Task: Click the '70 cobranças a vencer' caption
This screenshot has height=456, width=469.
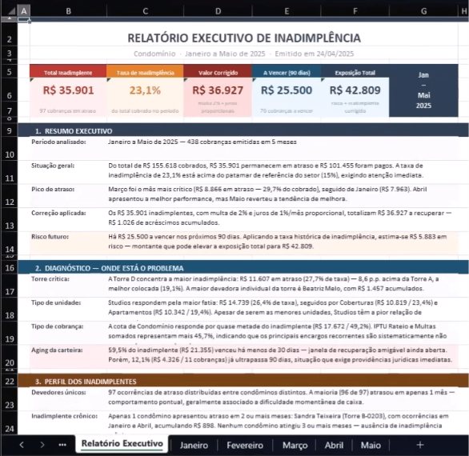Action: click(x=287, y=110)
